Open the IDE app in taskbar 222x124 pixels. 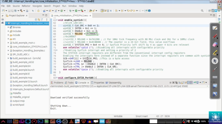point(102,121)
